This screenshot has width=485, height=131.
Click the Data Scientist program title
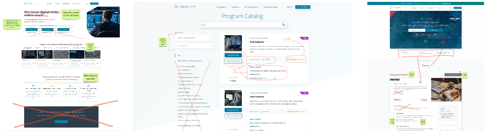point(257,97)
